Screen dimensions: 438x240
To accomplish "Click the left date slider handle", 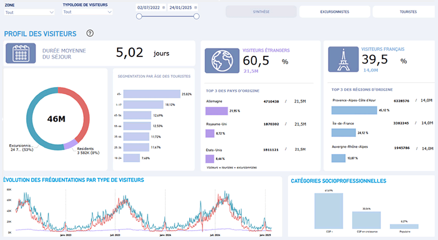I will pyautogui.click(x=139, y=16).
